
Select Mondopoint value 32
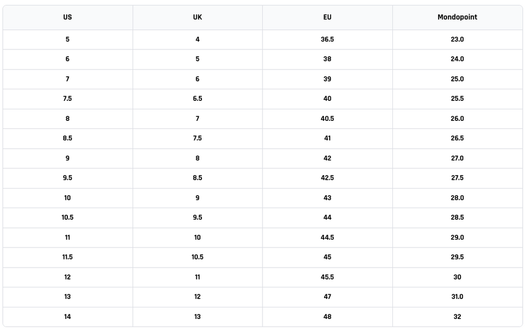coord(457,317)
